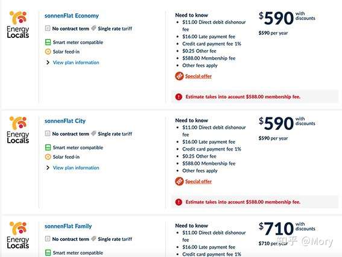Open the sonnenFlat Economy plan title
Viewport: 342px width, 257px height.
[x=72, y=16]
